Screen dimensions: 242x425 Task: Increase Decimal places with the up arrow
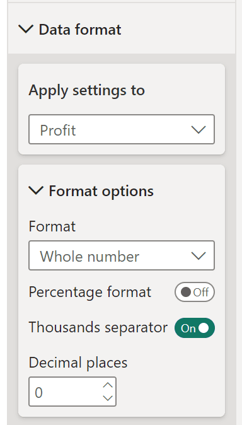(x=108, y=385)
